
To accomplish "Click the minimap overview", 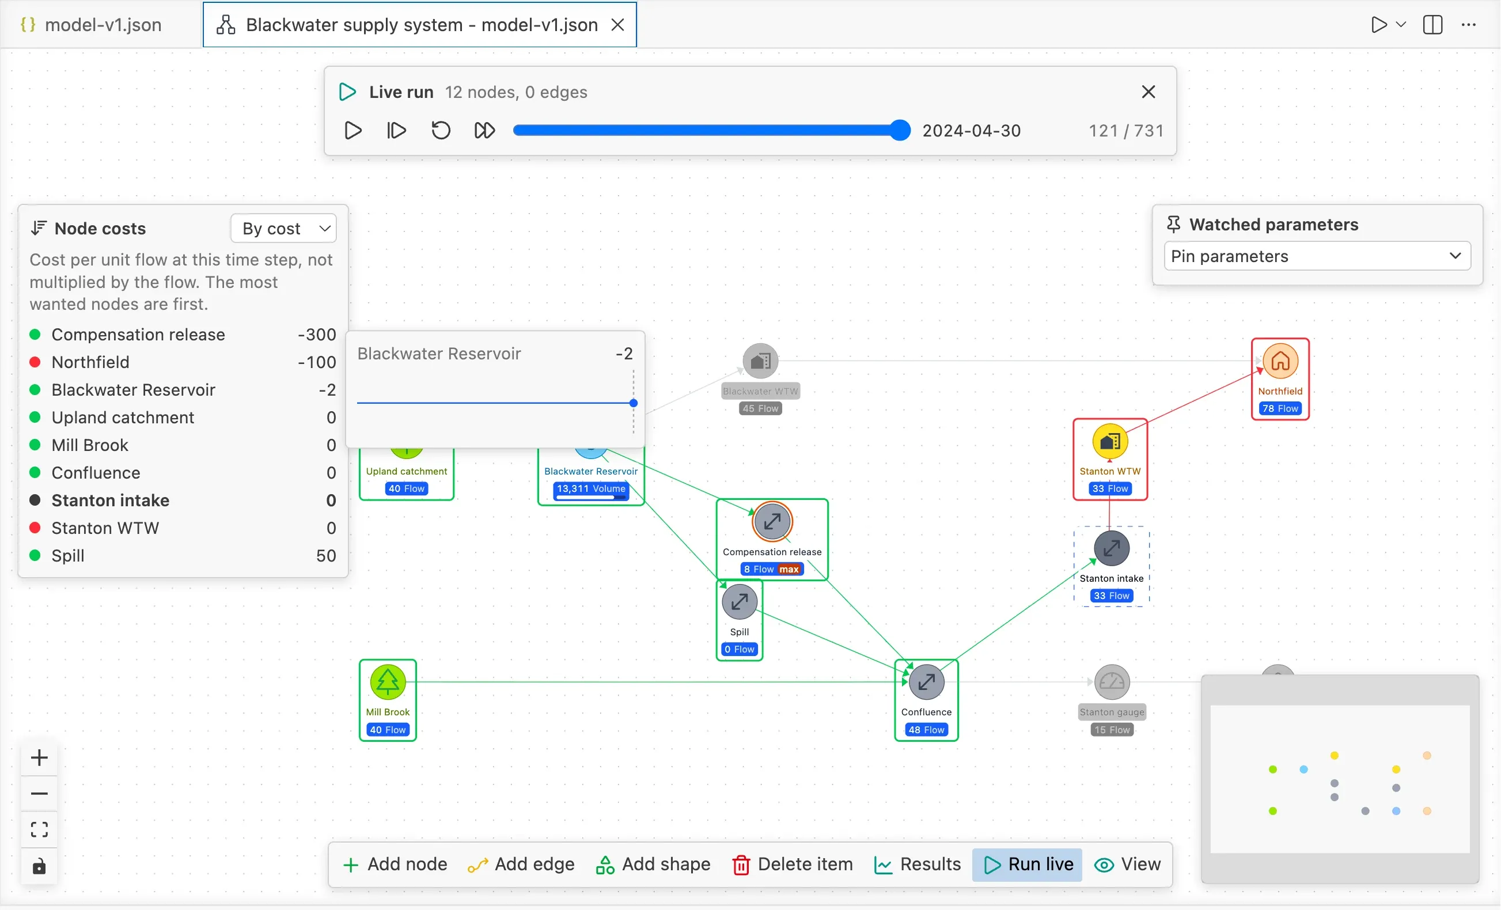I will pos(1340,780).
